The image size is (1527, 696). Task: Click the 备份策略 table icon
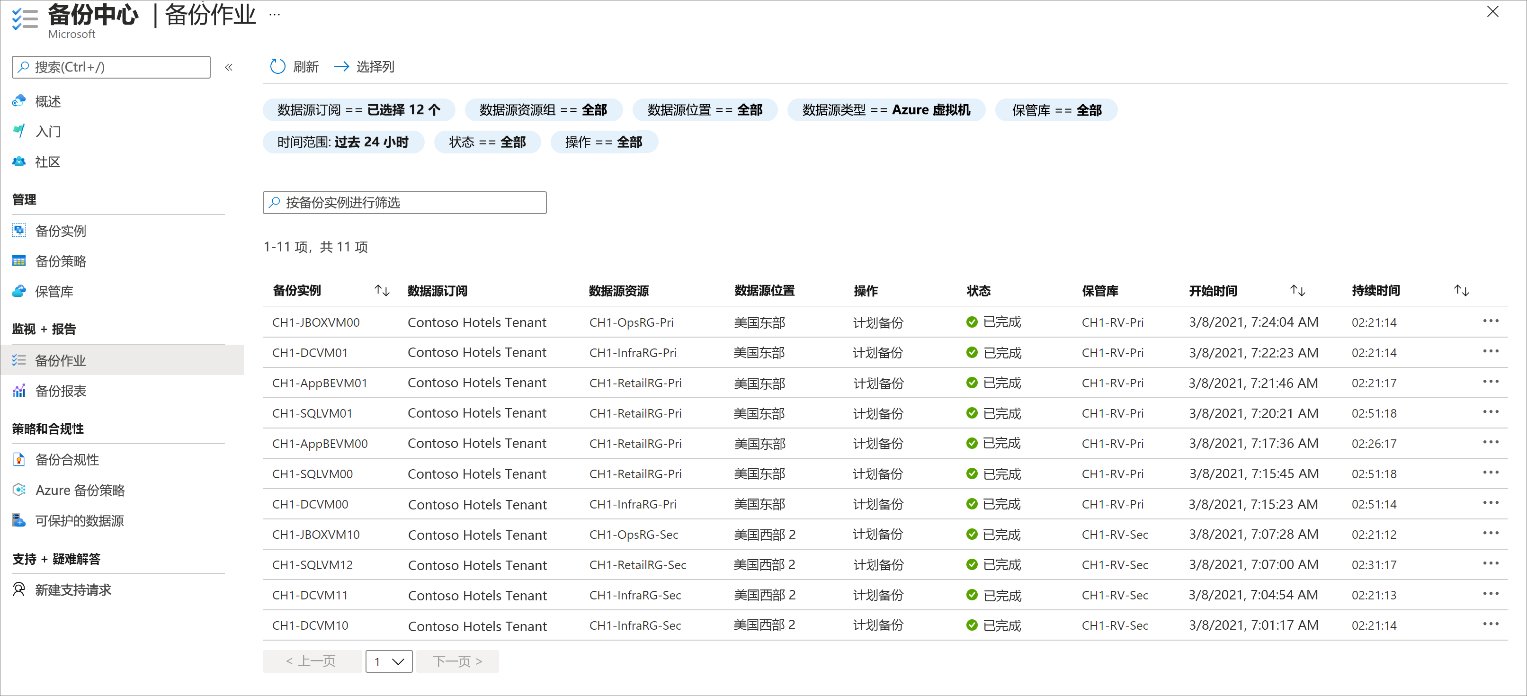tap(19, 261)
